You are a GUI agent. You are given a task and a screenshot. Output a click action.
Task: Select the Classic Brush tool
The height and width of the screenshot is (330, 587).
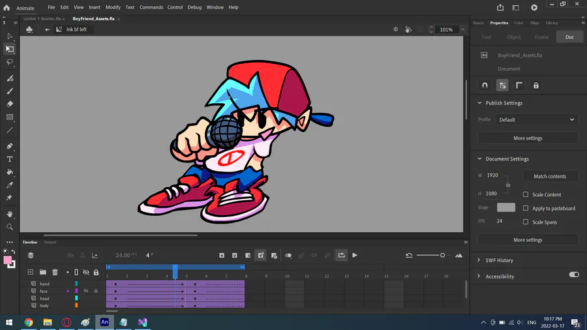(10, 91)
